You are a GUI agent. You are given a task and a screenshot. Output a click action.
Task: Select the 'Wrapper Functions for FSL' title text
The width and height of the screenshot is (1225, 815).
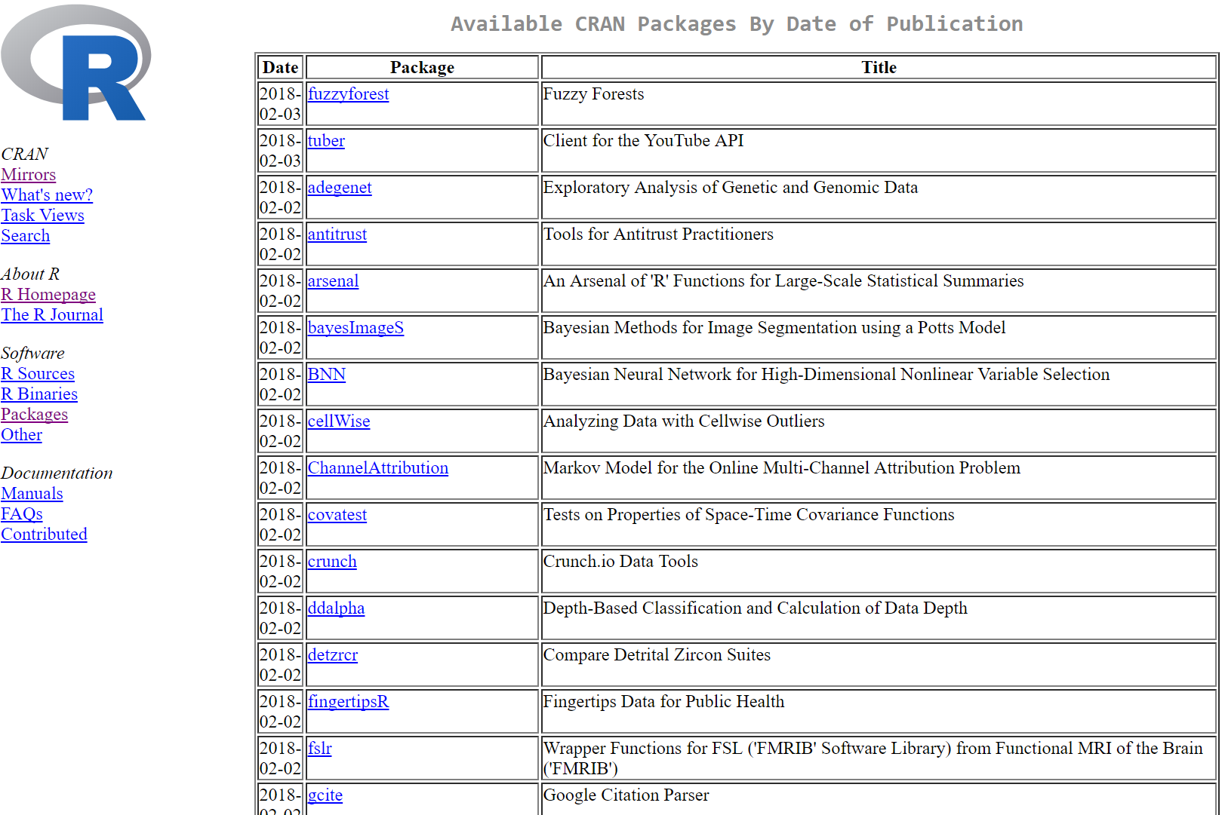tap(873, 758)
